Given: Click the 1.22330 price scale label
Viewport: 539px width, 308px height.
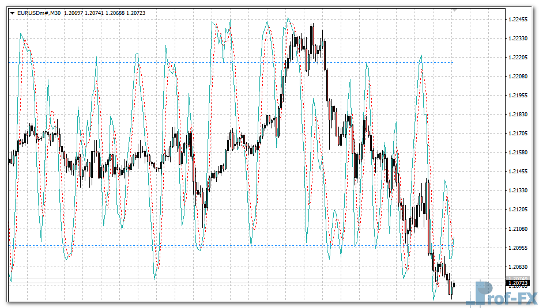Looking at the screenshot, I should [519, 39].
